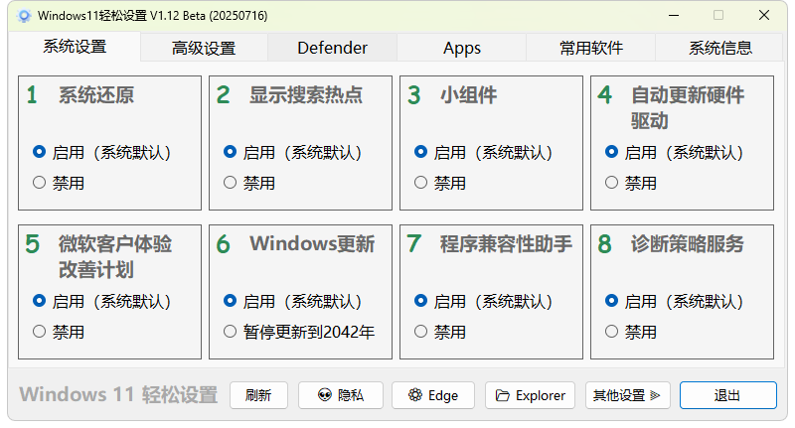Switch to the 常用软件 tab

(x=590, y=48)
